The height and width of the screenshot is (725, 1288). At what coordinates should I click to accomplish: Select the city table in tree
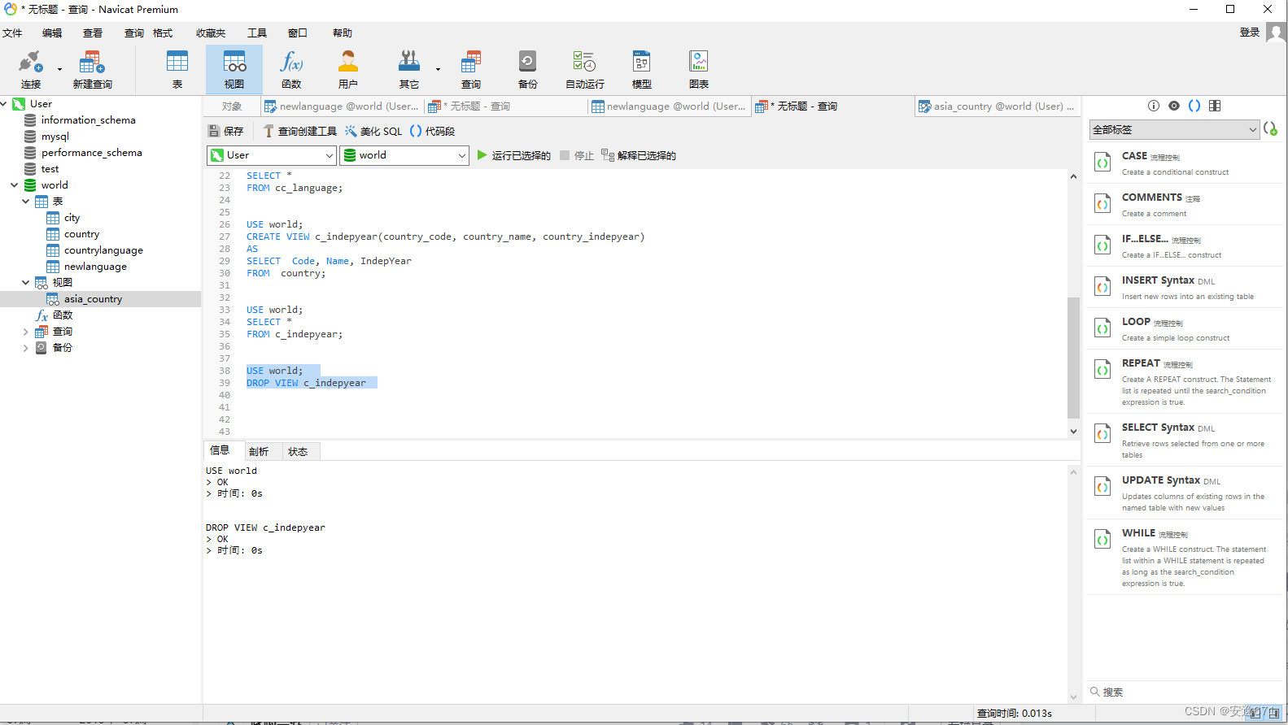click(x=72, y=218)
